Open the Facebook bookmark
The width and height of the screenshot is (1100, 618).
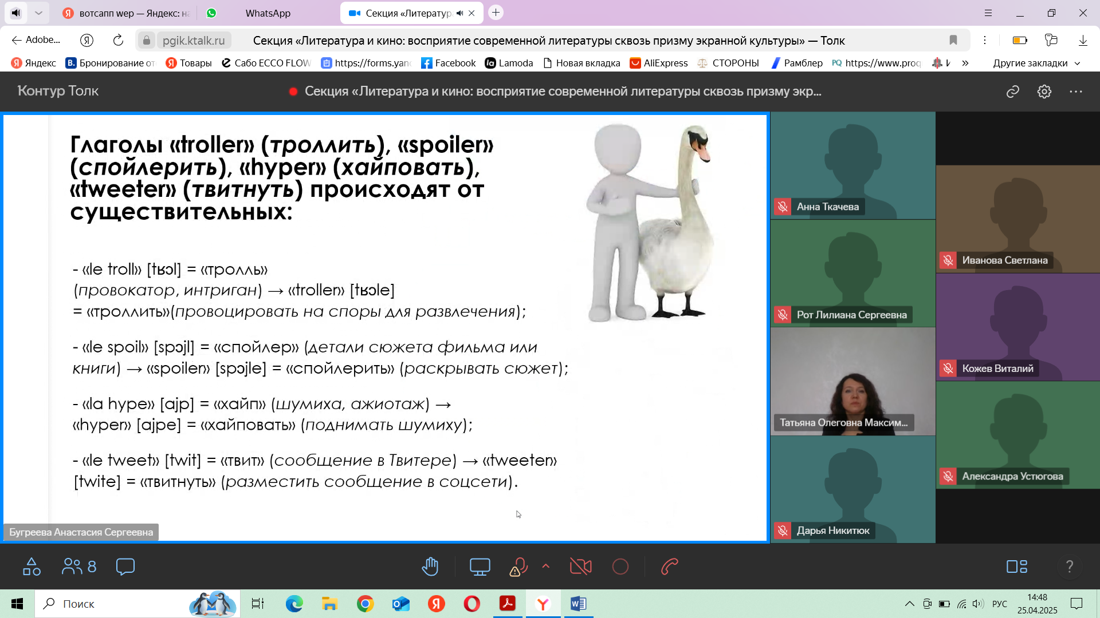[x=449, y=63]
